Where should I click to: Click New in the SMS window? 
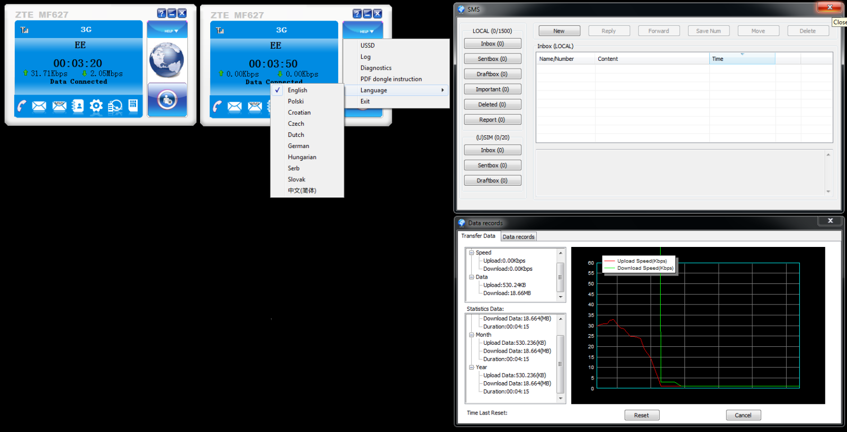[x=559, y=31]
